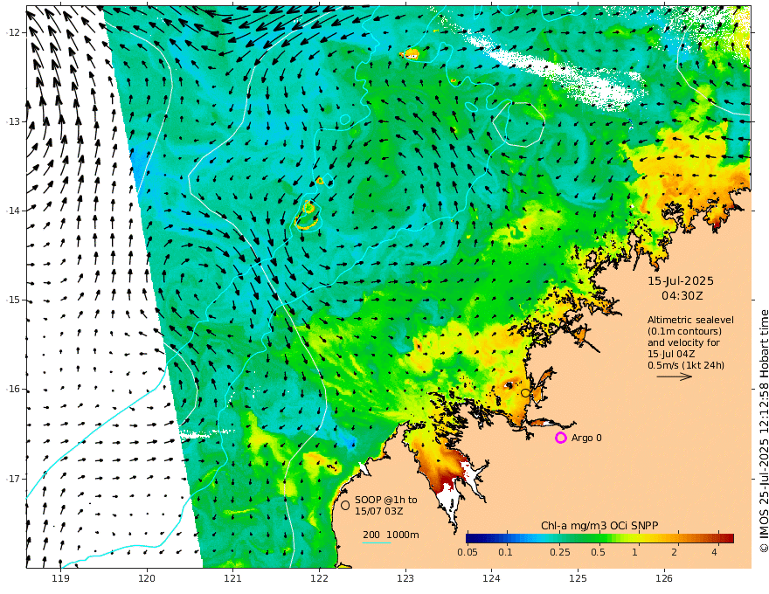The image size is (769, 594).
Task: Click the colorbar tick label "4"
Action: (714, 552)
